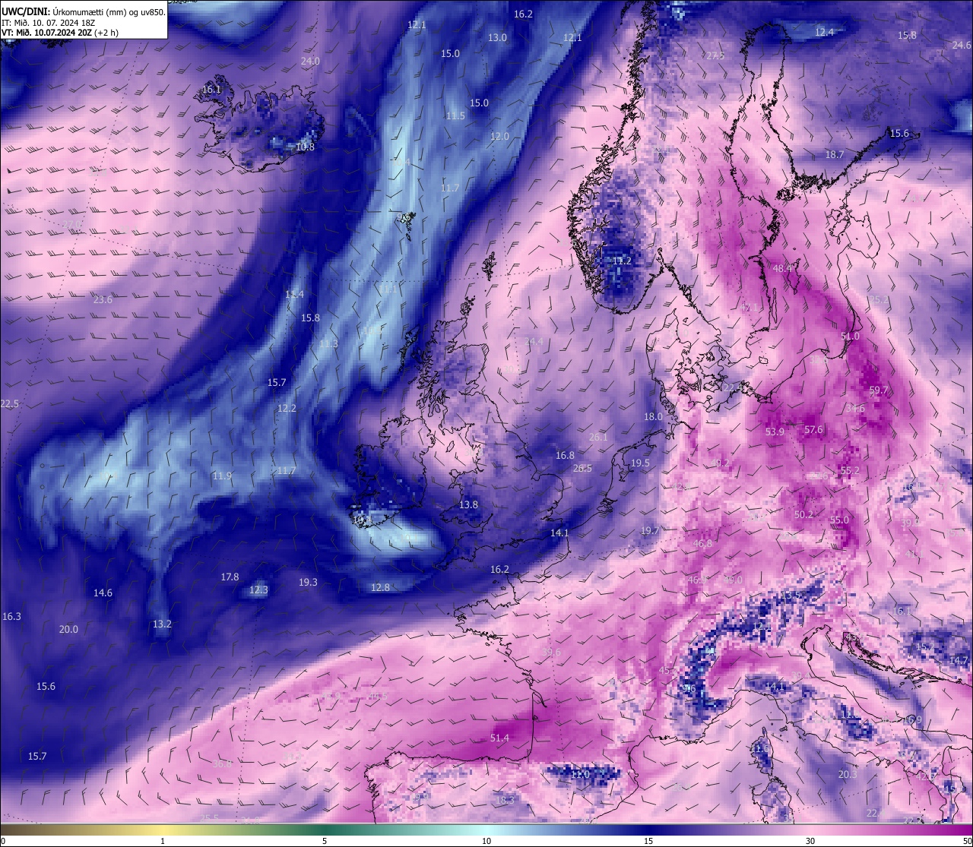The image size is (973, 847).
Task: Click the 51.0 value label
Action: click(850, 336)
